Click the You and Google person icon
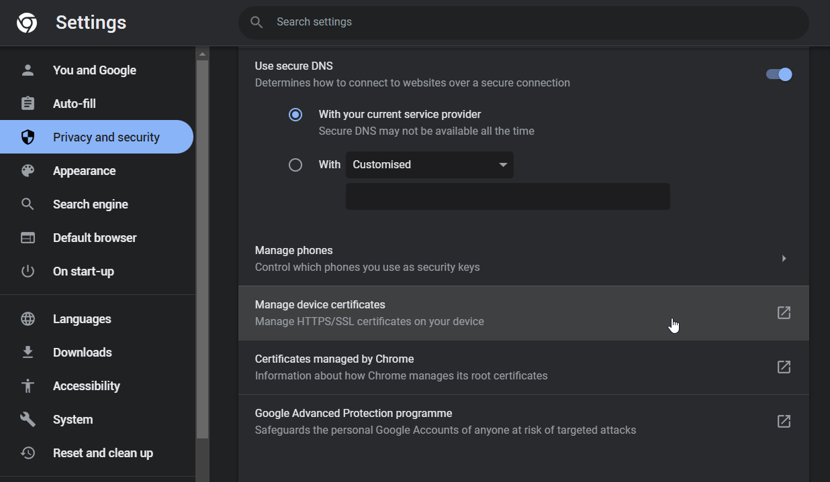Screen dimensions: 830x482 pos(28,70)
